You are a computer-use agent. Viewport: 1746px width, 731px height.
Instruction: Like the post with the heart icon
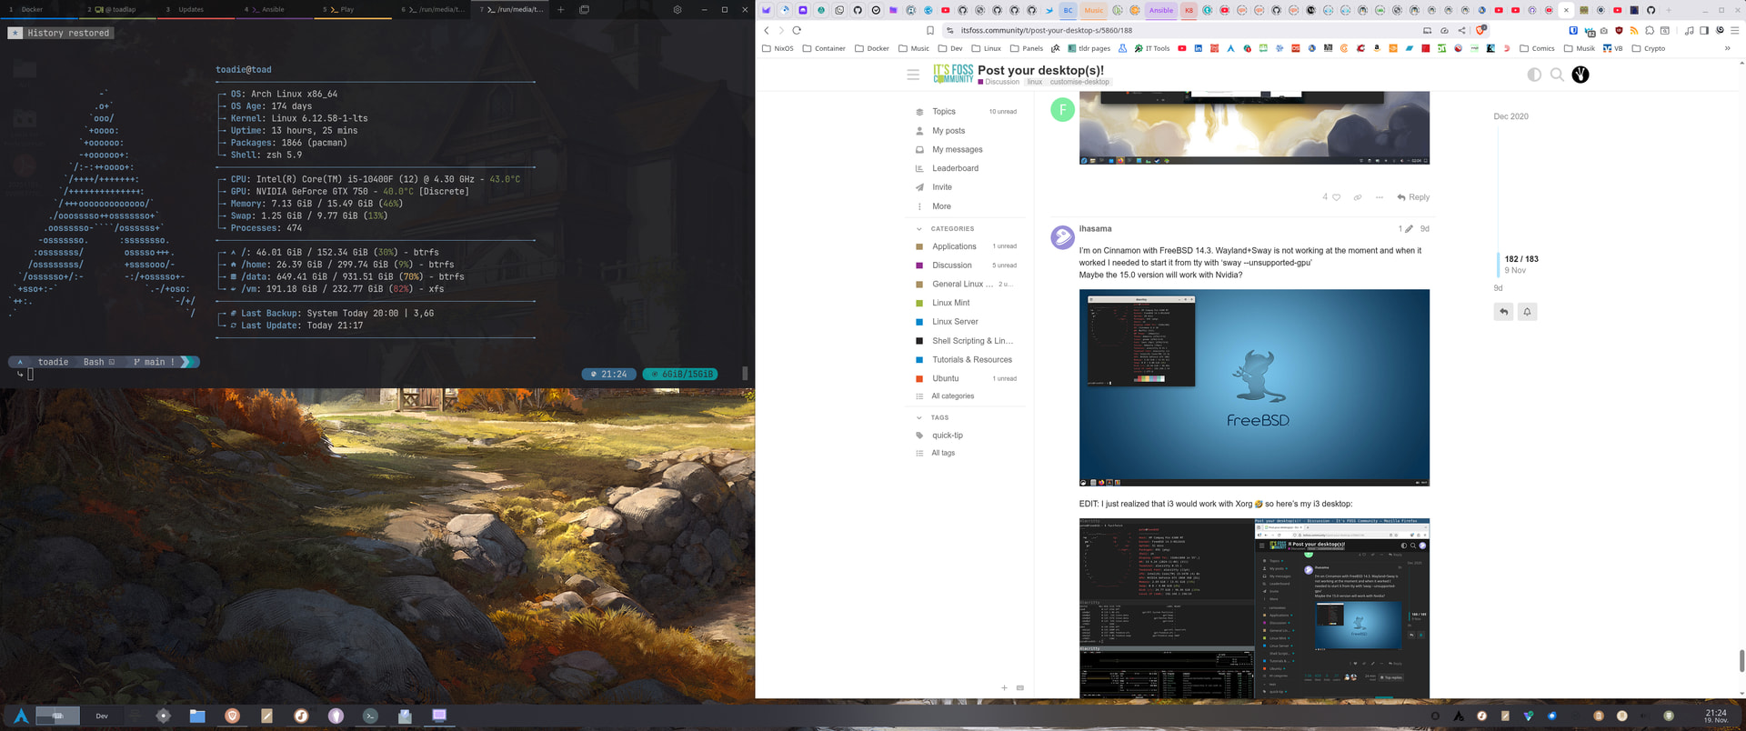click(x=1336, y=197)
